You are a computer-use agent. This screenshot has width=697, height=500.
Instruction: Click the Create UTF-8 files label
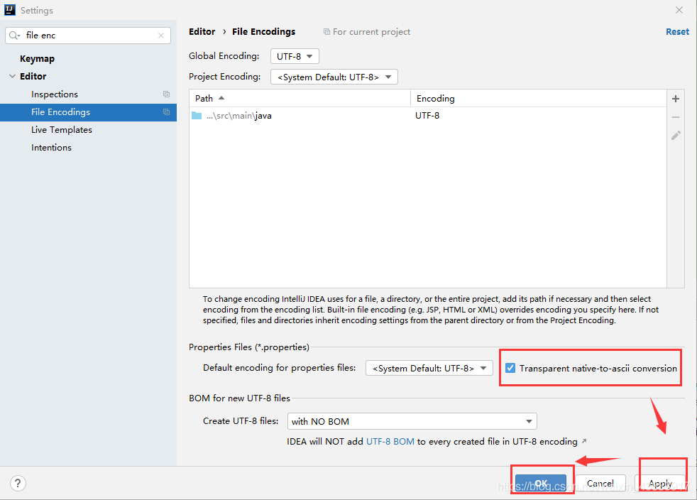241,421
